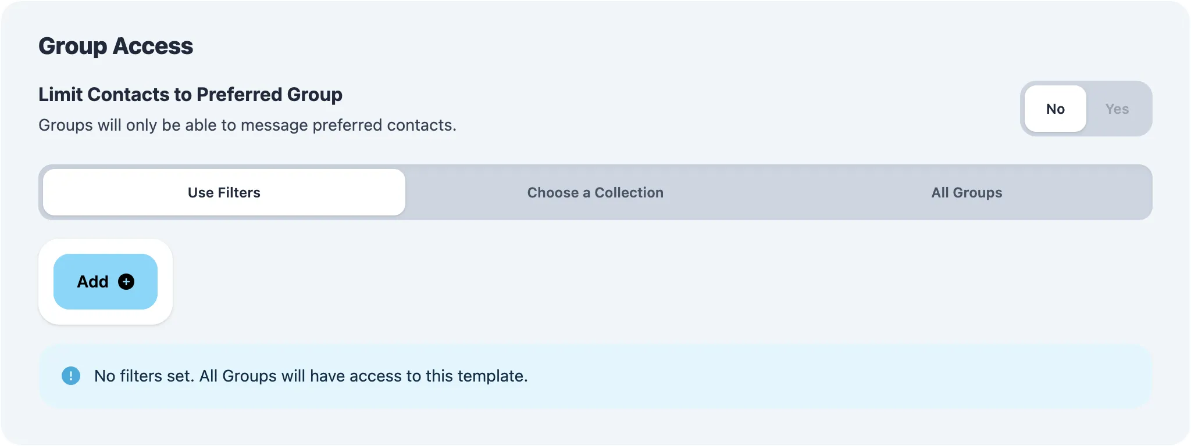Click the Group Access heading

pyautogui.click(x=116, y=46)
